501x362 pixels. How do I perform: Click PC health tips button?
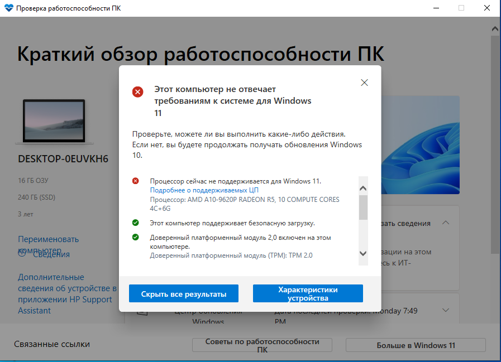(262, 345)
